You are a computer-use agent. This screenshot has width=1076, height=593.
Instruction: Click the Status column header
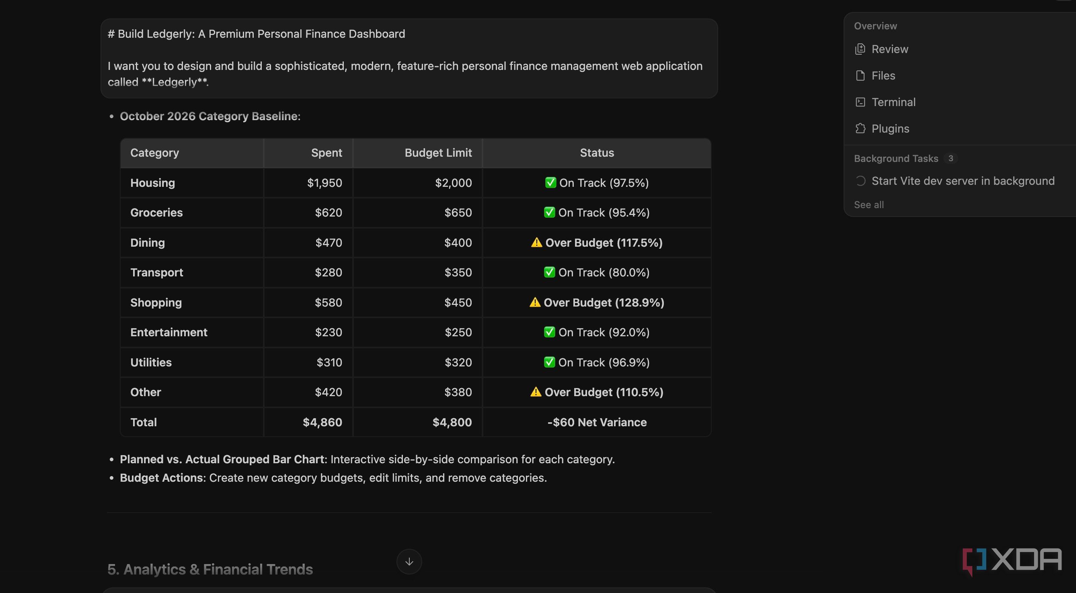(x=596, y=153)
